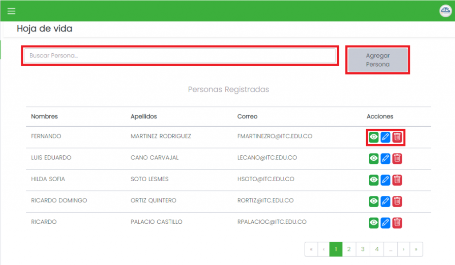Show RICARDO DOMINGO's details via eye icon
Screen dimensions: 455x265
pyautogui.click(x=374, y=201)
